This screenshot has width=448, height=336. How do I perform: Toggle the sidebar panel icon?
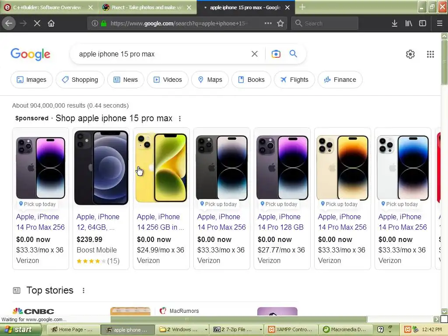(423, 24)
